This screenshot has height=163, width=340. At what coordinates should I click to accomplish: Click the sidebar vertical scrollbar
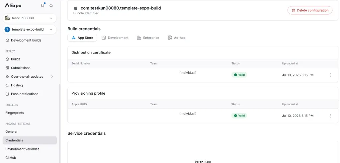point(60,123)
